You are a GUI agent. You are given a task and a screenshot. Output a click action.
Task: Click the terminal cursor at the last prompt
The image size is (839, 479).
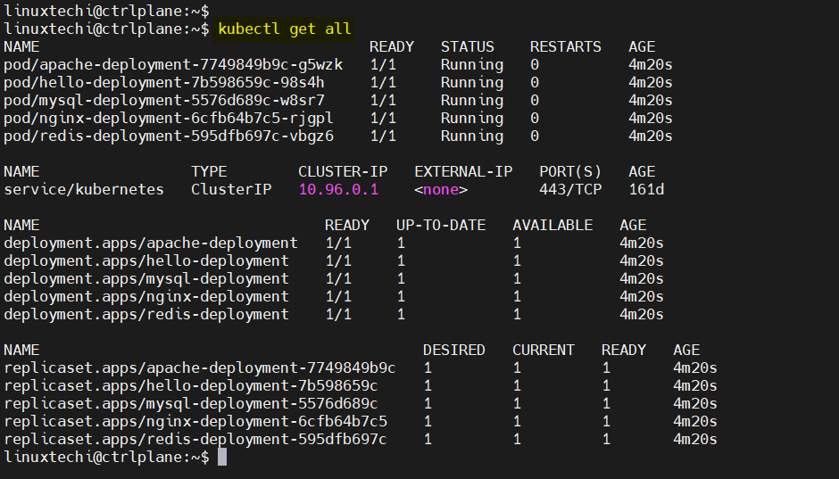click(x=222, y=457)
